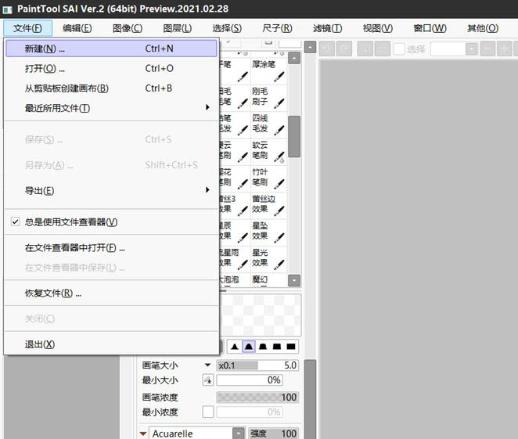Viewport: 518px width, 439px height.
Task: Toggle pressure control for 最小大小
Action: pos(208,380)
